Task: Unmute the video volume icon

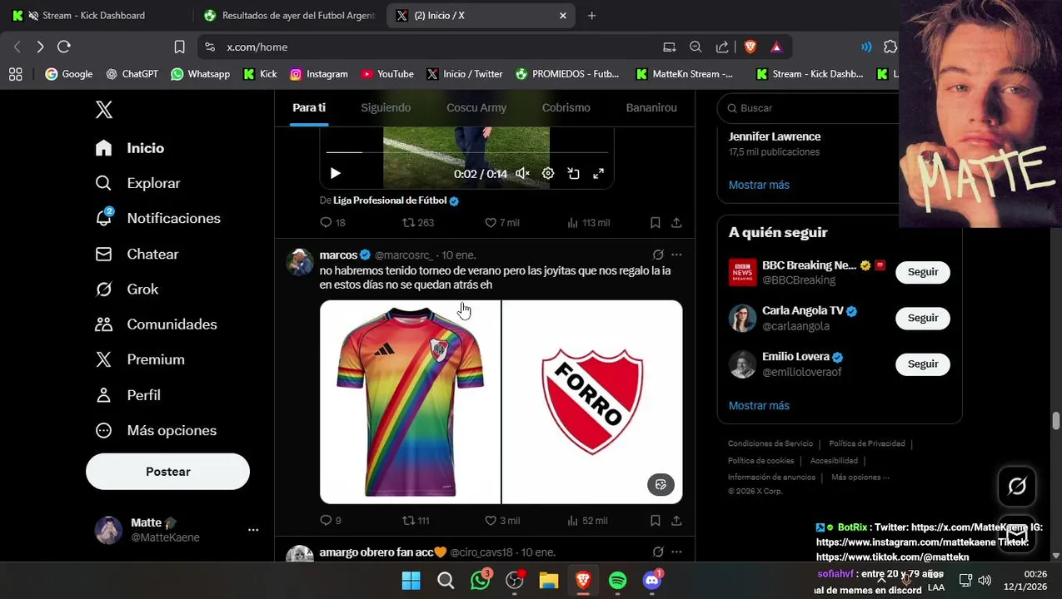Action: (x=522, y=173)
